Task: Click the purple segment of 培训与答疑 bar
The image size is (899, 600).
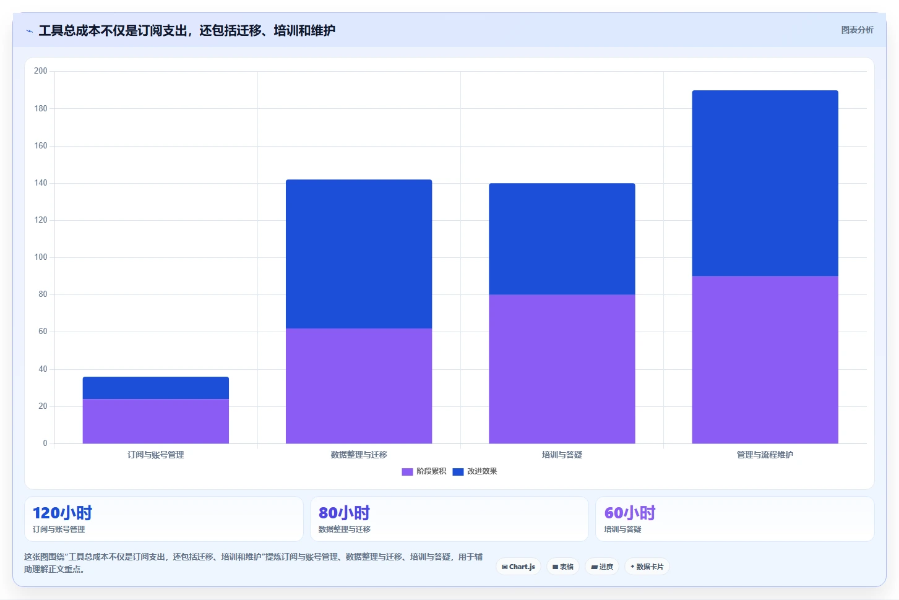Action: click(562, 369)
